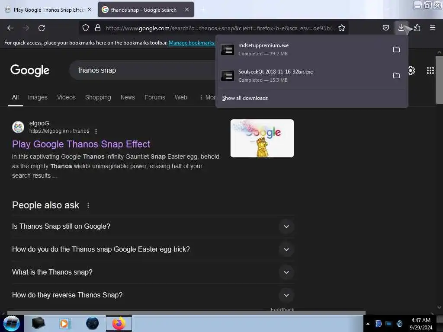This screenshot has height=332, width=443.
Task: Click the Google logo
Action: click(x=30, y=70)
